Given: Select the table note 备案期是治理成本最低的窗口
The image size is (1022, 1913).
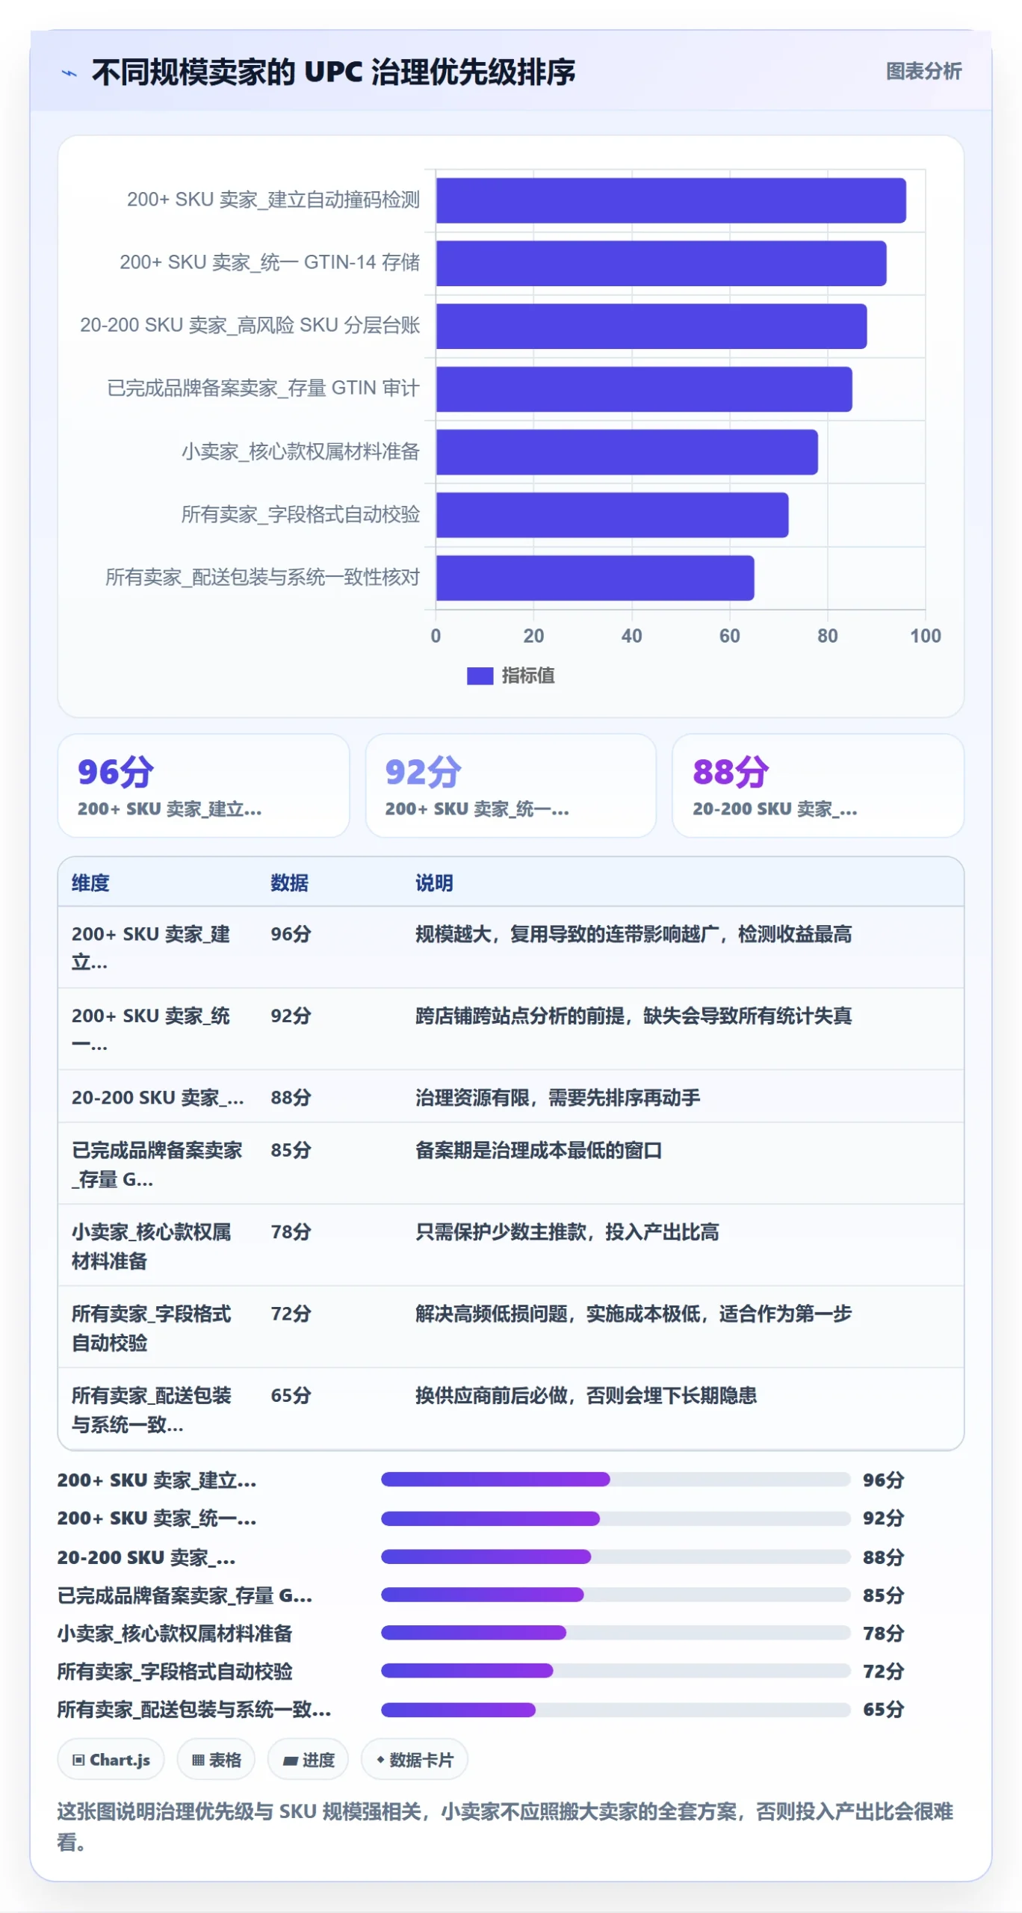Looking at the screenshot, I should (x=539, y=1150).
